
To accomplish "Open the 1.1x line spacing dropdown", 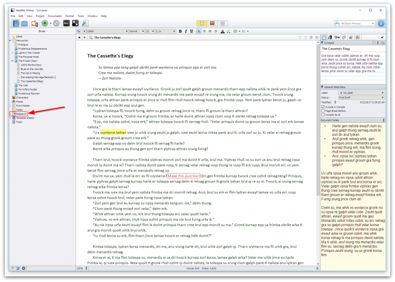I will (165, 31).
